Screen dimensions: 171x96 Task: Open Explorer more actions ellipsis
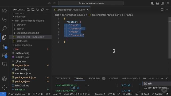click(47, 10)
